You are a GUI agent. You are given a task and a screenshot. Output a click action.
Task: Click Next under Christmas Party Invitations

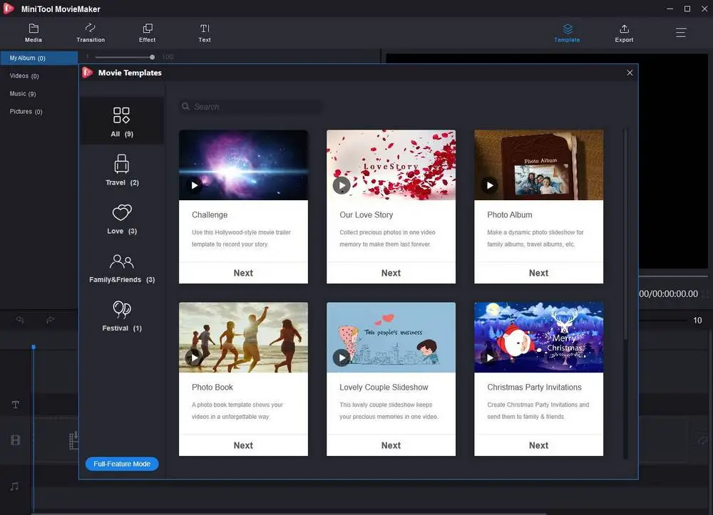pos(539,445)
